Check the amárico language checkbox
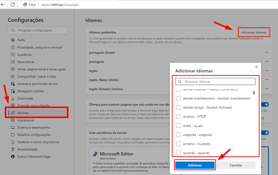Image resolution: width=278 pixels, height=175 pixels. 179,117
